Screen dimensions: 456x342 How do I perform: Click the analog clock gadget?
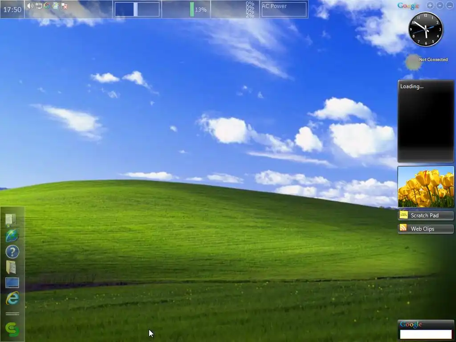point(426,29)
